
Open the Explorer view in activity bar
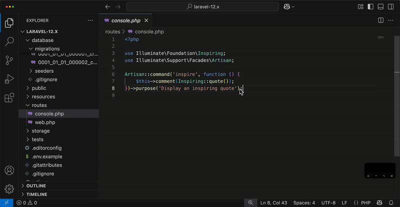tap(9, 23)
